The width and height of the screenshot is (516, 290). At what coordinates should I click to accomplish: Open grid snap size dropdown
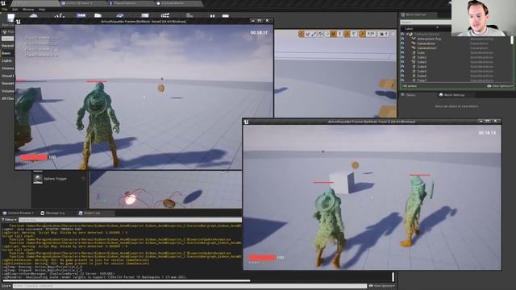[x=339, y=34]
